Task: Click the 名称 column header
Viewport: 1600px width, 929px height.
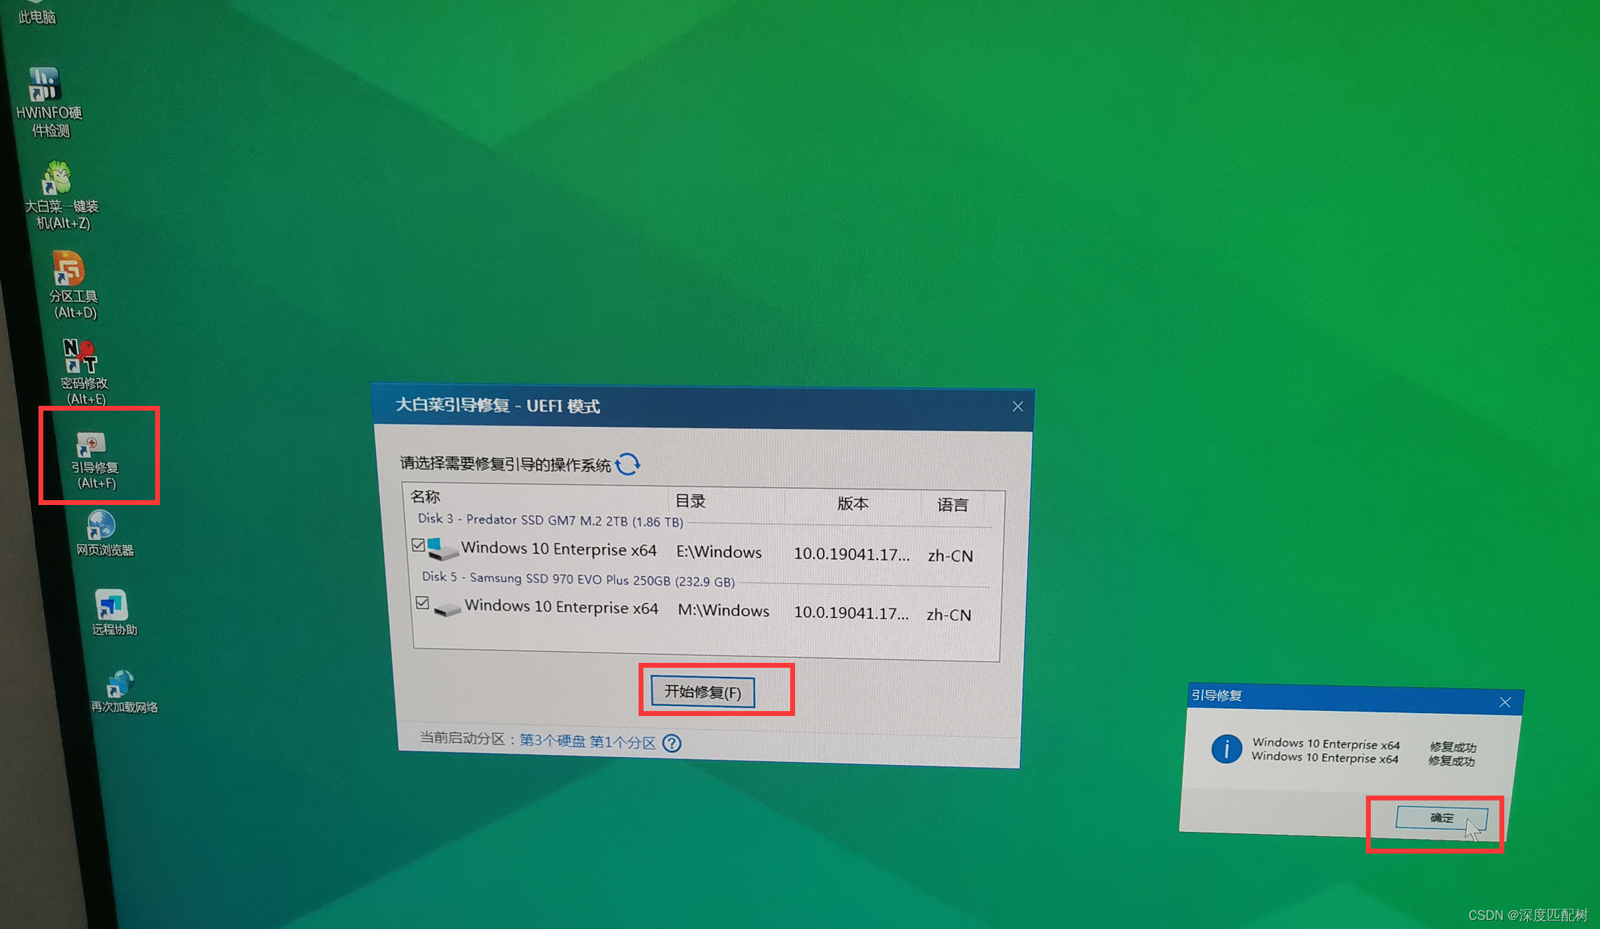Action: pyautogui.click(x=425, y=497)
